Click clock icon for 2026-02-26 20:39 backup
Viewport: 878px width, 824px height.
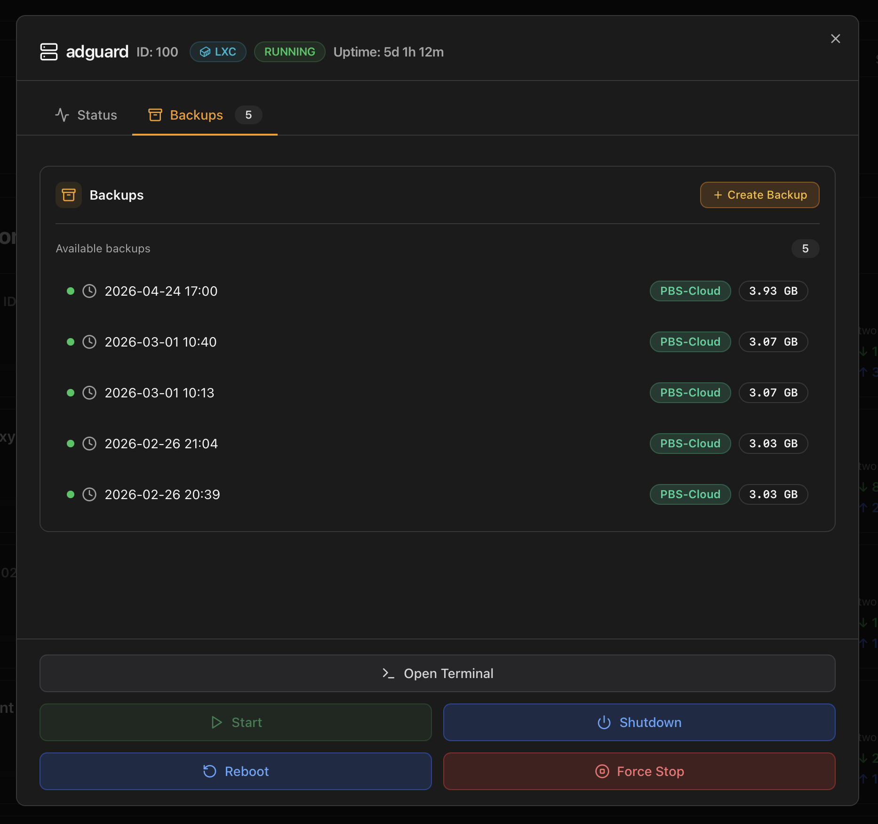[89, 494]
